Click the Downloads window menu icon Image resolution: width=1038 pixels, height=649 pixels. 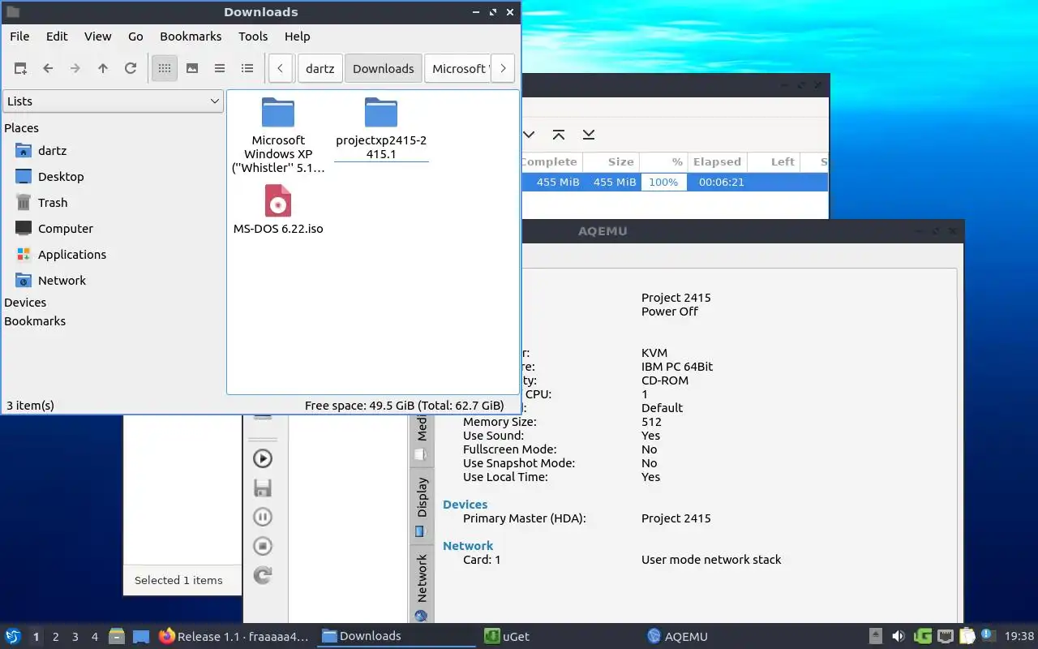coord(12,12)
